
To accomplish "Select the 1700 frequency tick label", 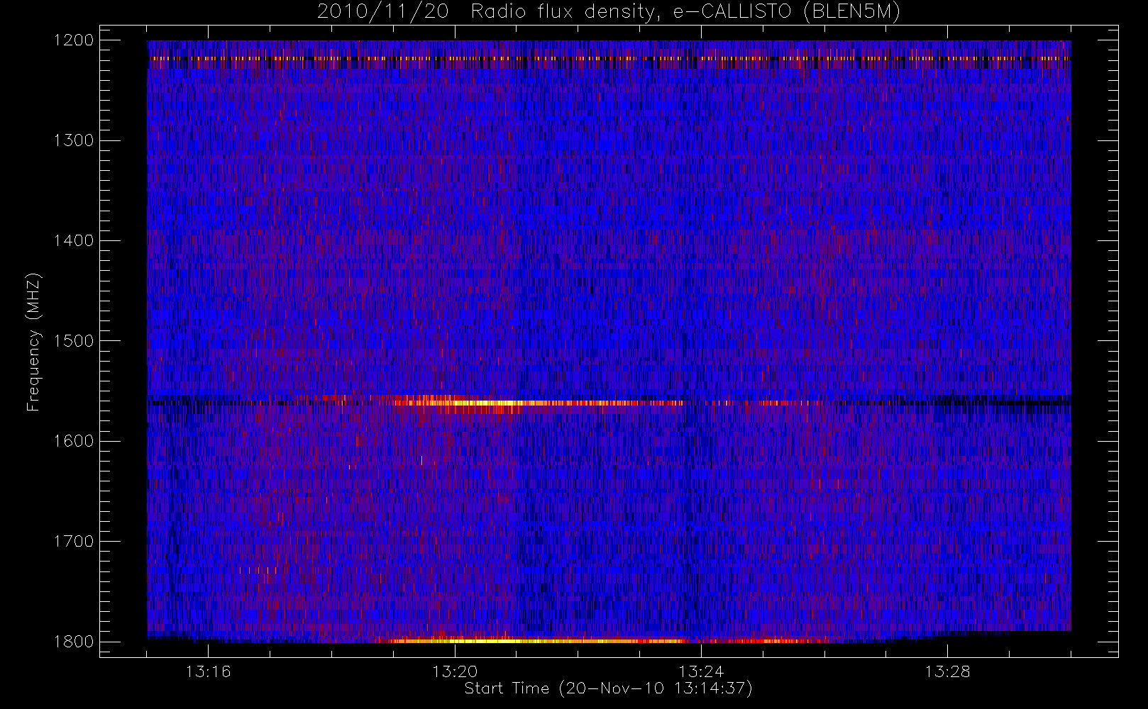I will point(74,541).
